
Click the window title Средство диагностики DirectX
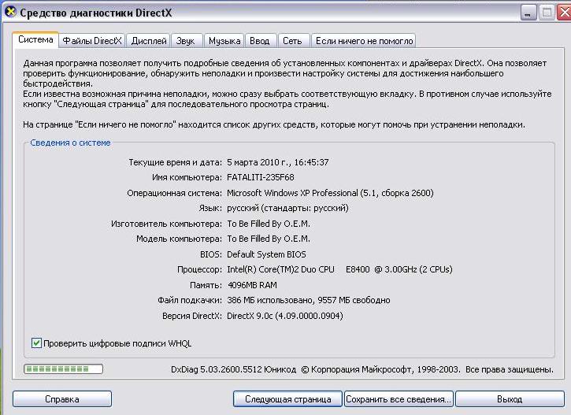click(x=96, y=13)
